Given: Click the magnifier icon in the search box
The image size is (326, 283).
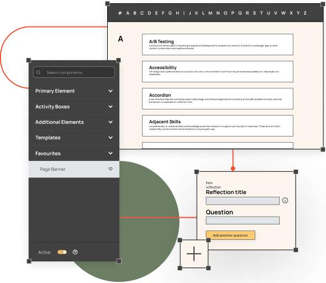Looking at the screenshot, I should (38, 72).
